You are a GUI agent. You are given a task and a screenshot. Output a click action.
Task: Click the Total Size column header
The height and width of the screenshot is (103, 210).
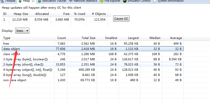[88, 38]
